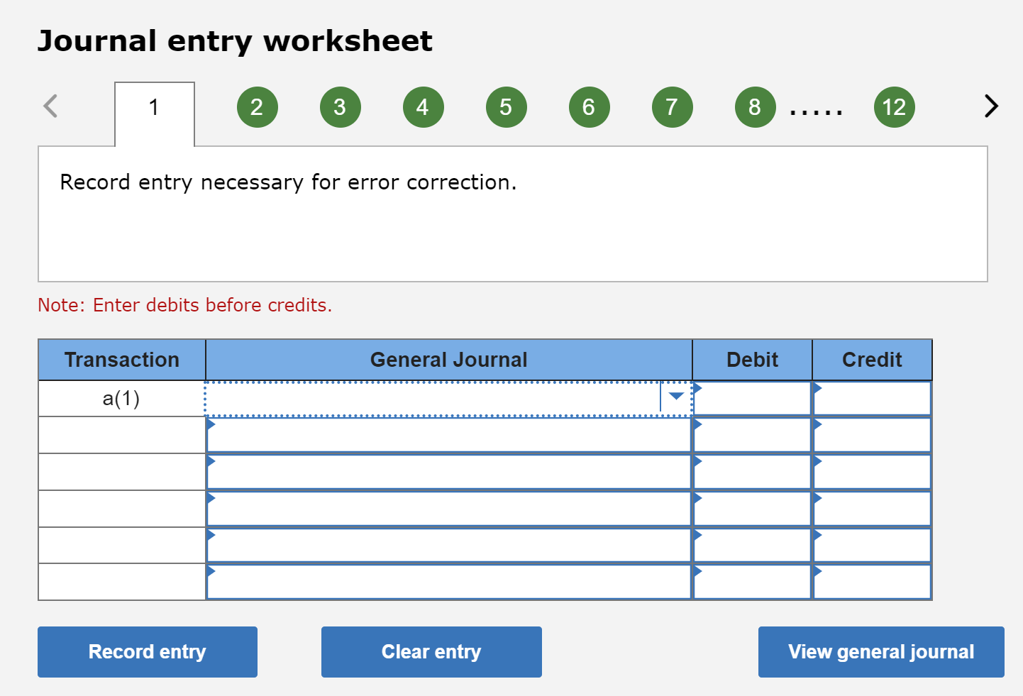Screen dimensions: 1023x696
Task: Open View general journal
Action: (881, 652)
